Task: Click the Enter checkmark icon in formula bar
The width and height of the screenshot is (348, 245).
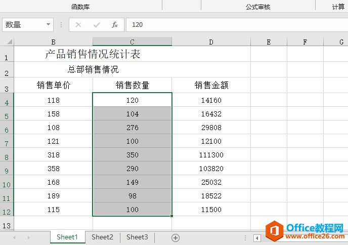Action: point(97,25)
